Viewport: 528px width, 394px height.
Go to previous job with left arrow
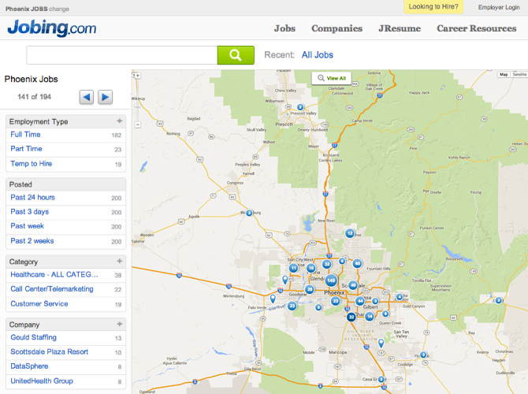click(87, 98)
